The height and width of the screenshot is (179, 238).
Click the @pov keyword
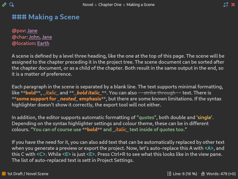pyautogui.click(x=18, y=31)
